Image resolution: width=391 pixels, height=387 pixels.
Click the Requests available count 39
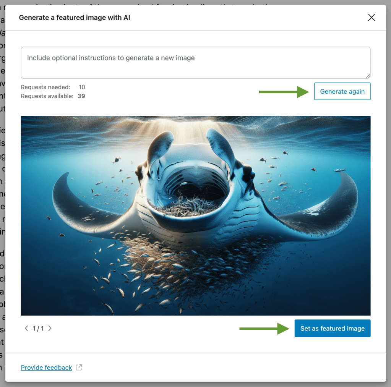(81, 96)
